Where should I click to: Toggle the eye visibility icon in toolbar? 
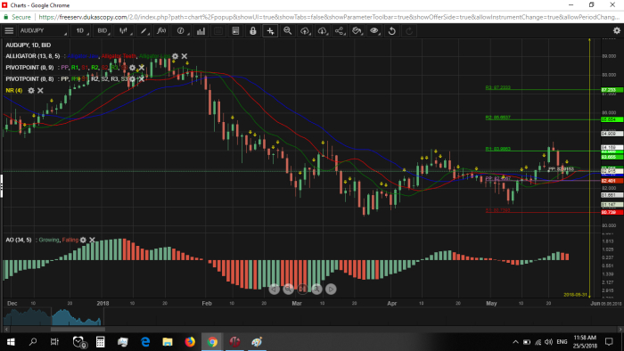374,30
